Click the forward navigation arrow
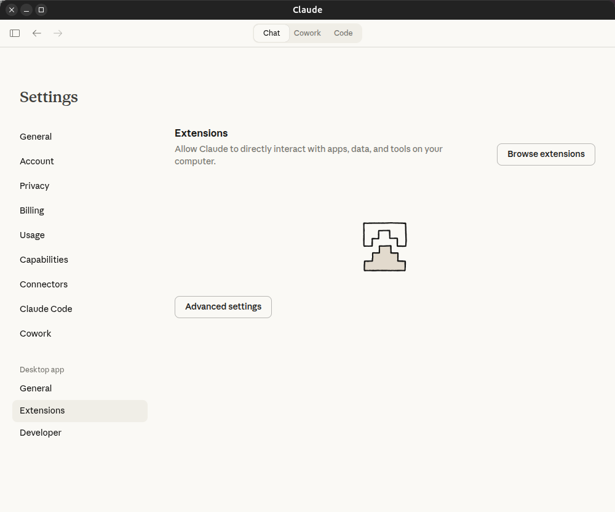This screenshot has width=615, height=512. 57,33
